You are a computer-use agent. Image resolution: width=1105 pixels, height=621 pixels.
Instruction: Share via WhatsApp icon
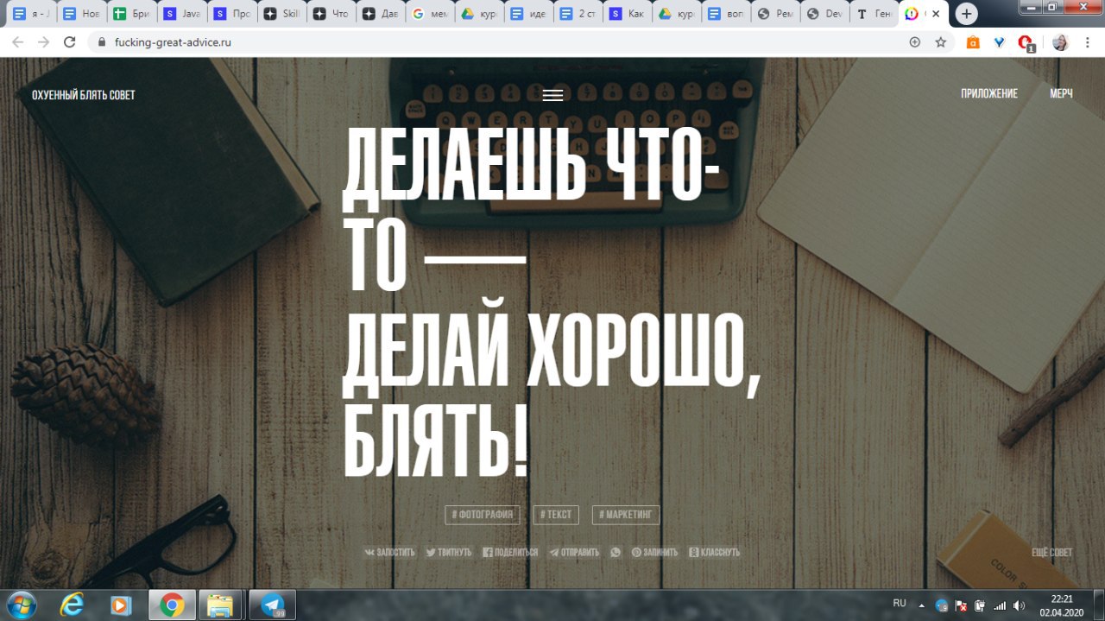coord(616,552)
